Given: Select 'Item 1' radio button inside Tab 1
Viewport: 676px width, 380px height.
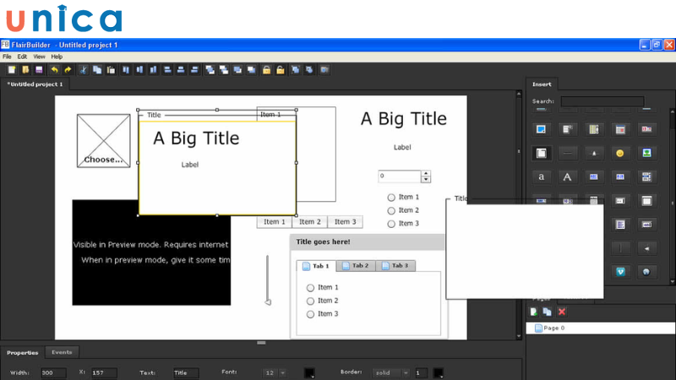Looking at the screenshot, I should [x=310, y=288].
